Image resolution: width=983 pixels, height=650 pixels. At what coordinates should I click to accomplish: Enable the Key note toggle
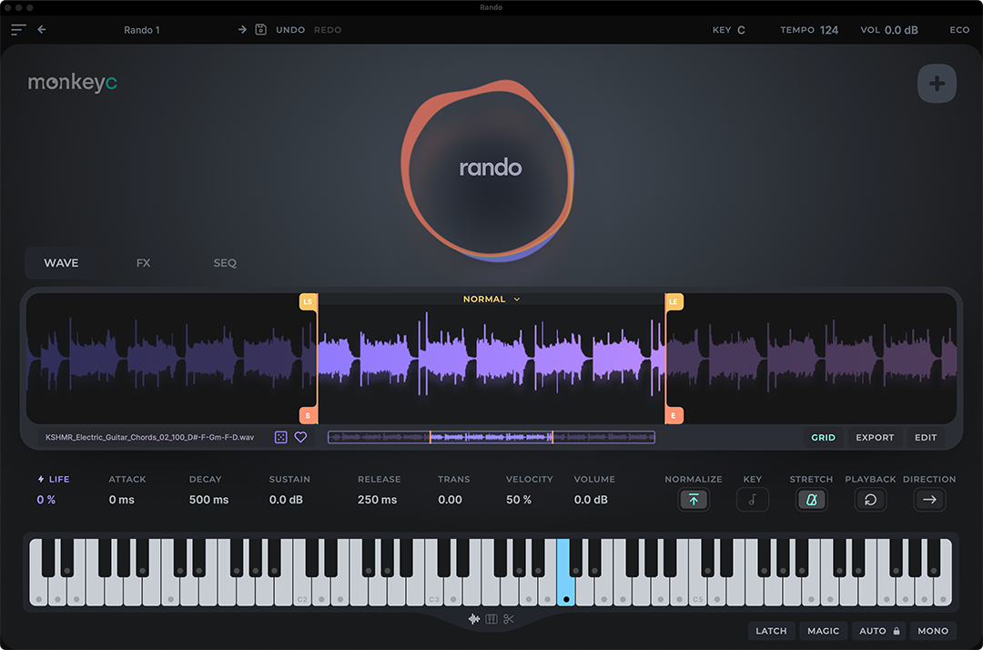pos(752,500)
